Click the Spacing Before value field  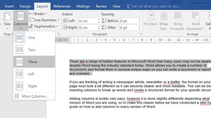click(x=129, y=21)
